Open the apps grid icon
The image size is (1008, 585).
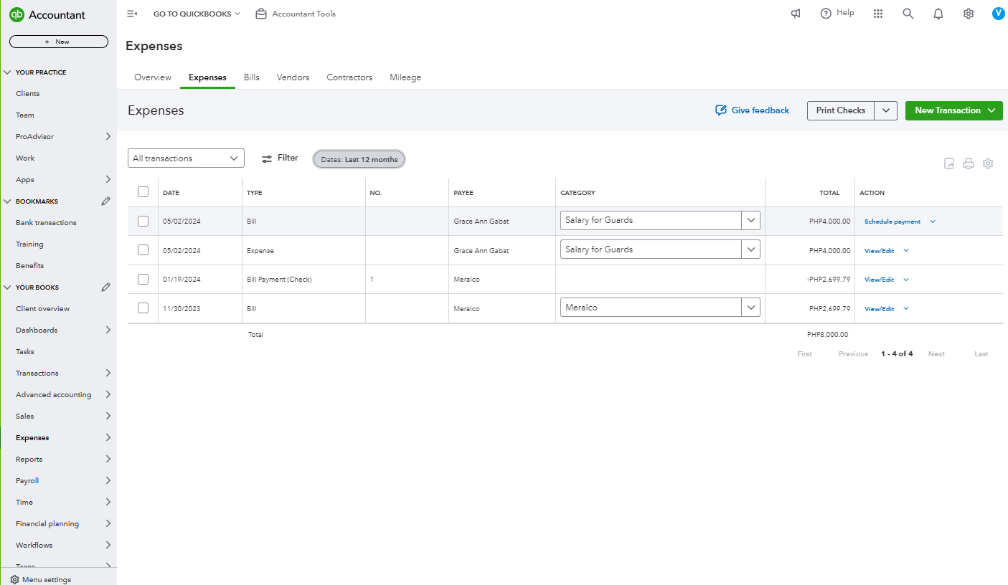878,14
